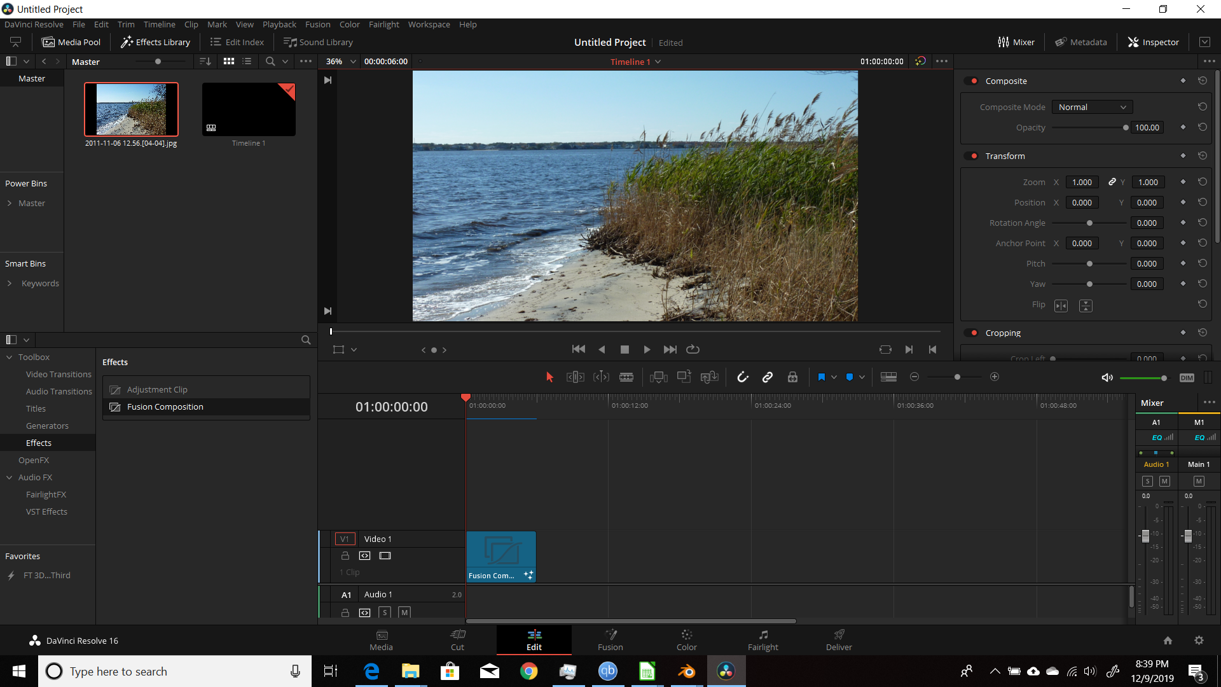1221x687 pixels.
Task: Select the arrow Selection Mode tool
Action: click(549, 377)
